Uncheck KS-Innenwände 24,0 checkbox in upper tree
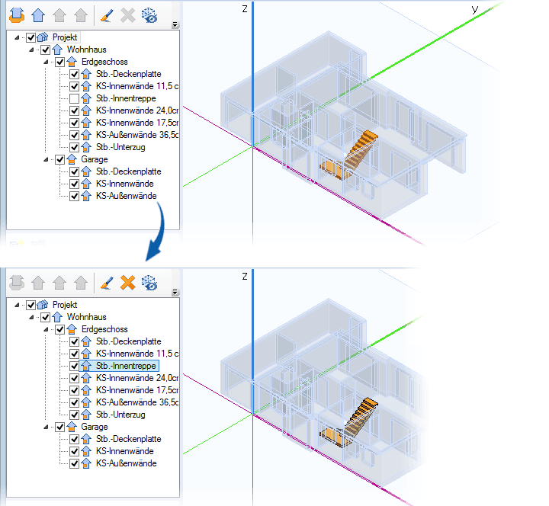The height and width of the screenshot is (506, 549). (74, 111)
